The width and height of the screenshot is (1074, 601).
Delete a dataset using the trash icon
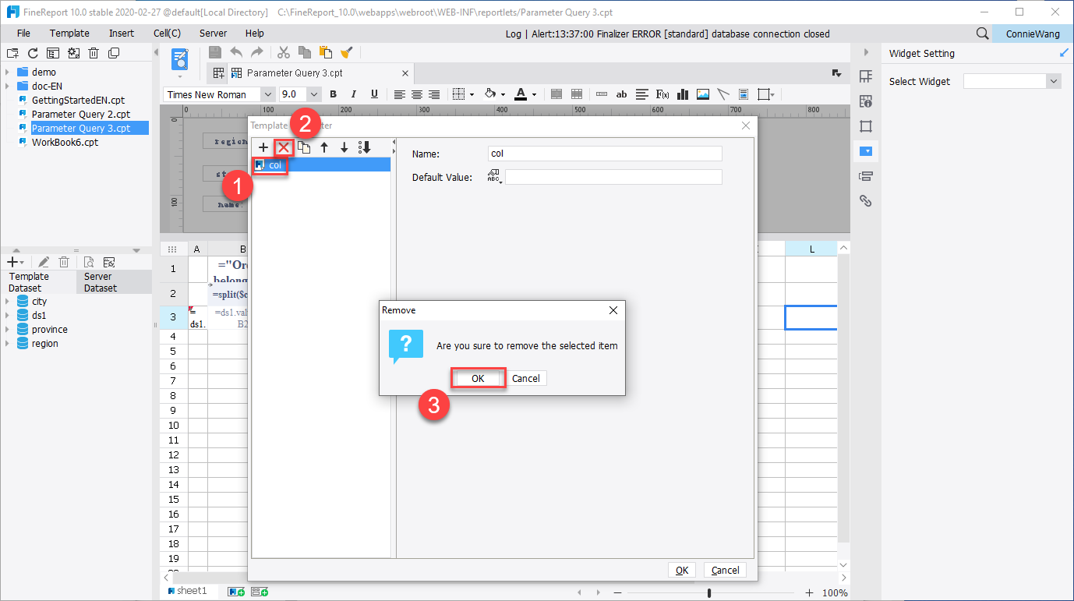tap(64, 261)
